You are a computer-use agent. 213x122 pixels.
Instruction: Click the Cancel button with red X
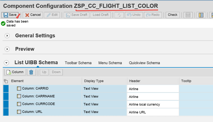tap(33, 15)
